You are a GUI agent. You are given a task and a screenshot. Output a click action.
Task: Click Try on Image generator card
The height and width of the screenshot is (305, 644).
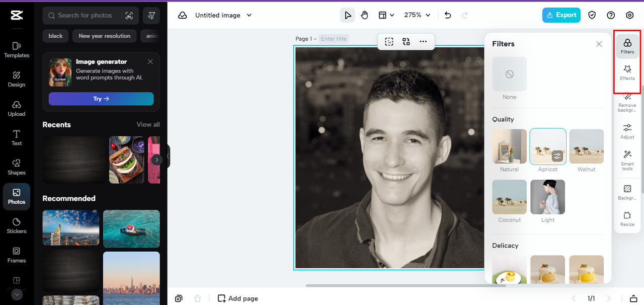[101, 99]
